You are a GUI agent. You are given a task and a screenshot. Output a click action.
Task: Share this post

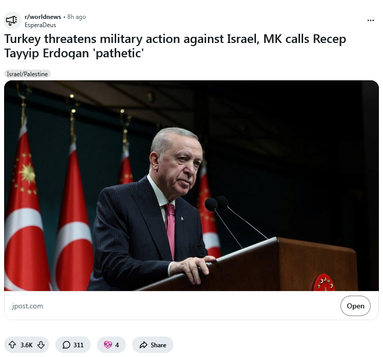(x=153, y=345)
